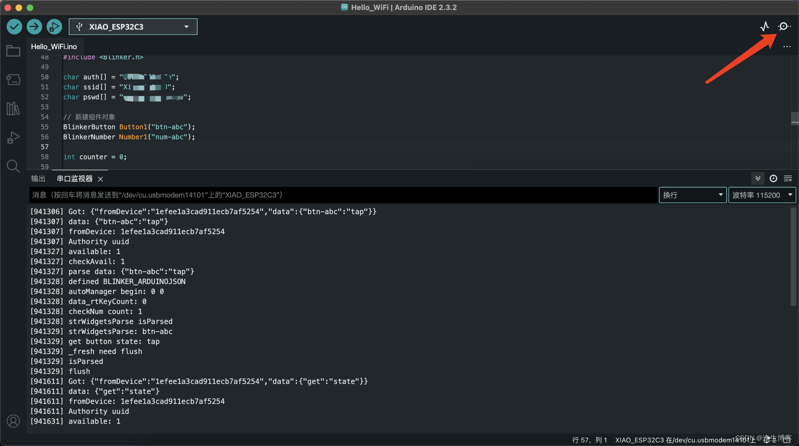The height and width of the screenshot is (446, 799).
Task: Open the Boards Manager sidebar panel
Action: (13, 79)
